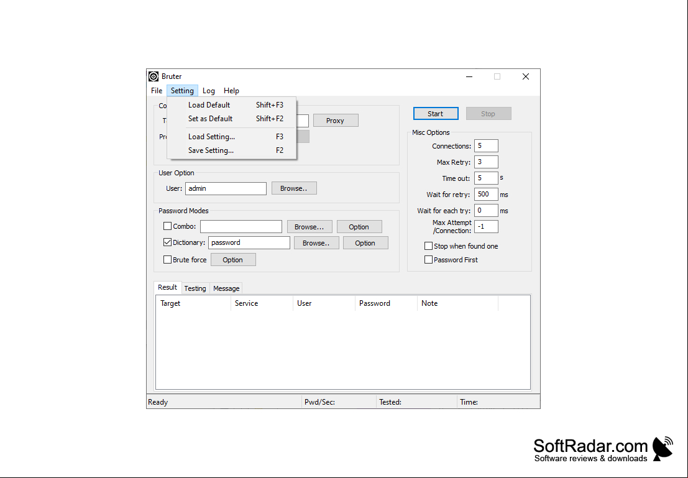
Task: Focus the Combo file input field
Action: (x=241, y=226)
